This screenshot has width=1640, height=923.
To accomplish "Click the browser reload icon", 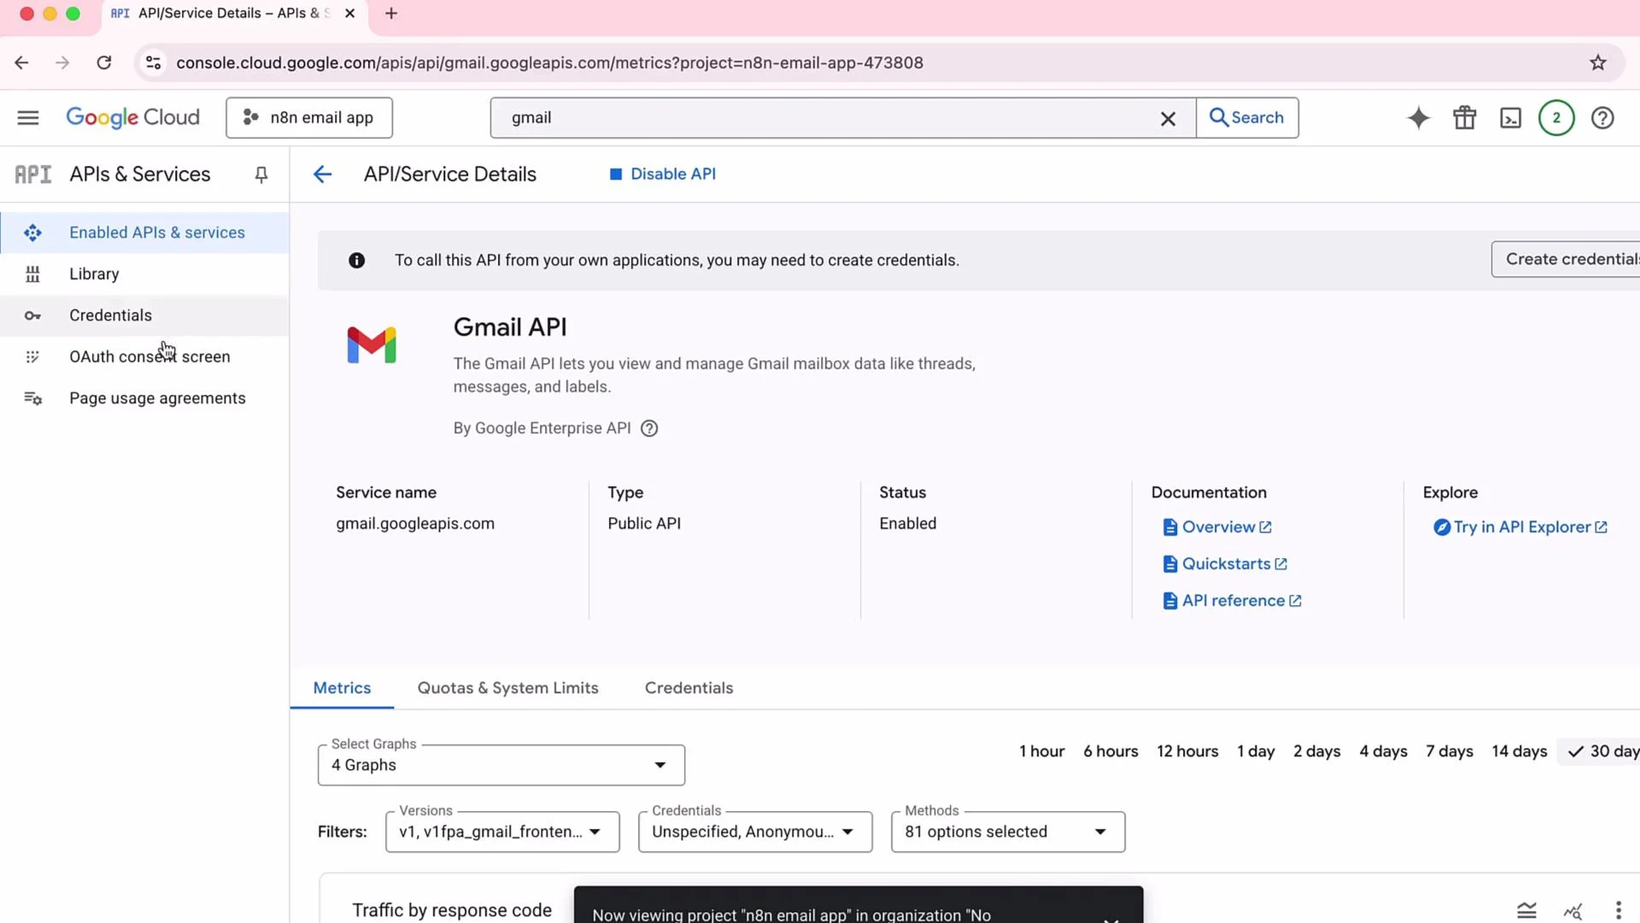I will [104, 62].
